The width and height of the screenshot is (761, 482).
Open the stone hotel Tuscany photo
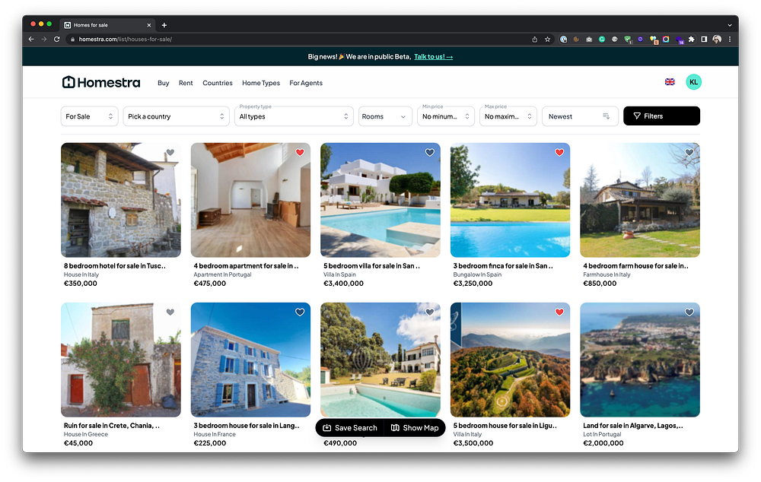pyautogui.click(x=121, y=200)
